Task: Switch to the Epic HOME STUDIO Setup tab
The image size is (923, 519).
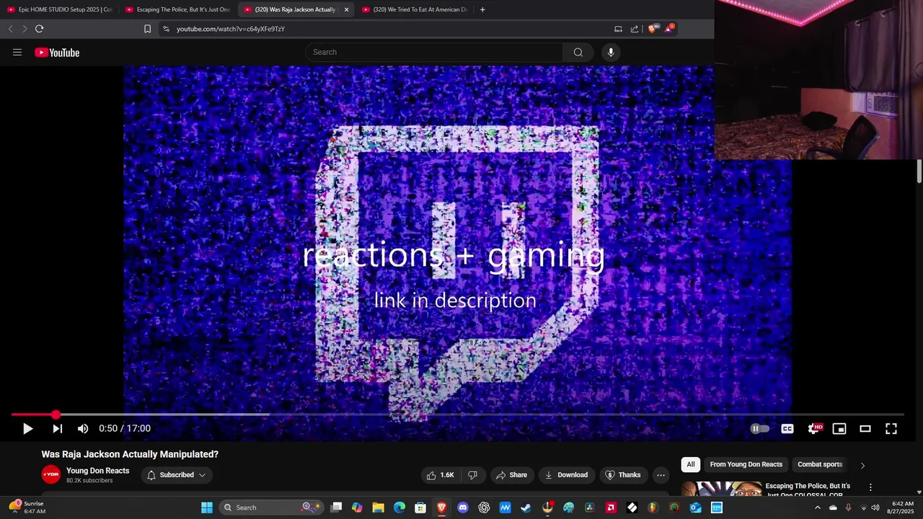Action: [59, 9]
